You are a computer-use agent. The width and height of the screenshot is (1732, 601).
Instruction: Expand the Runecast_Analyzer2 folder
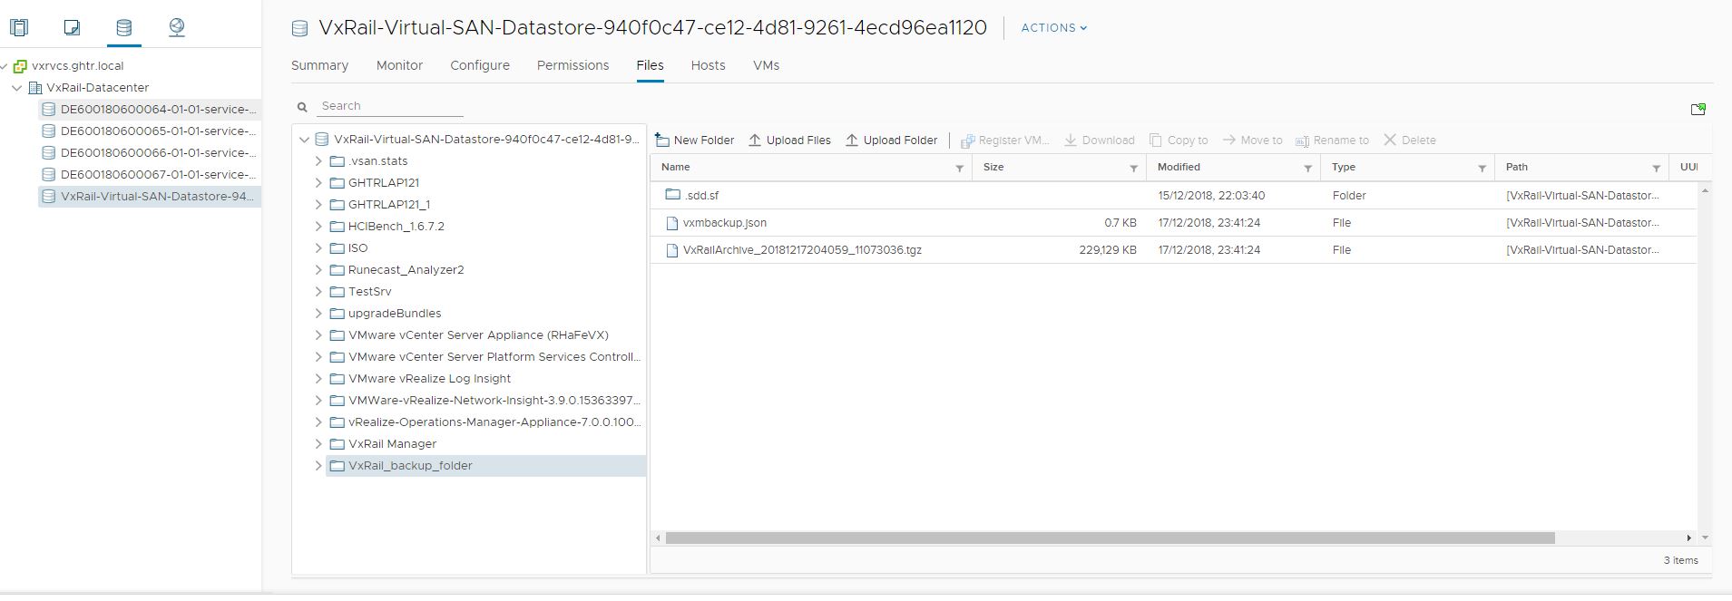click(x=318, y=270)
